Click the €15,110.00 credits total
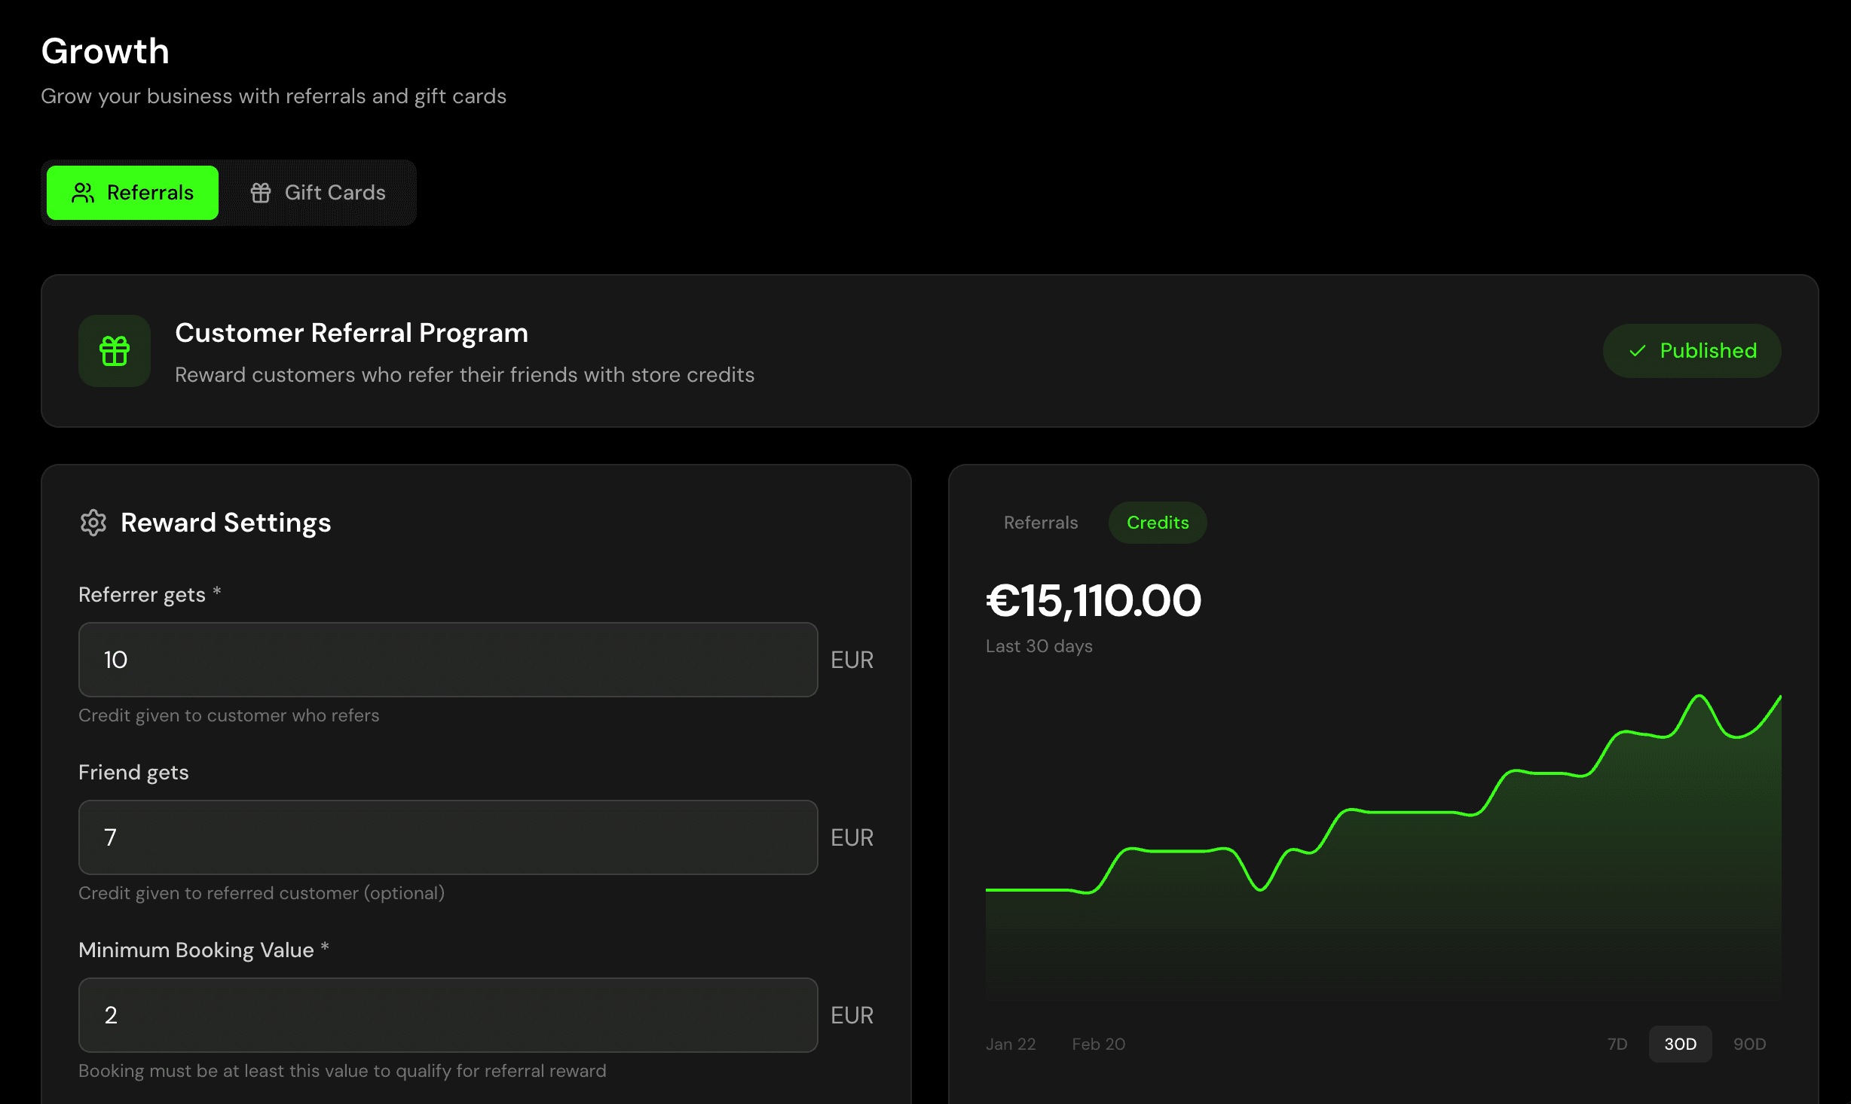The width and height of the screenshot is (1851, 1104). coord(1093,600)
